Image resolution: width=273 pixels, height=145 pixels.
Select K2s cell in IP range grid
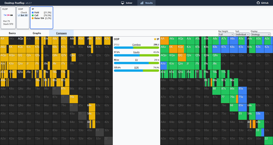(268, 49)
